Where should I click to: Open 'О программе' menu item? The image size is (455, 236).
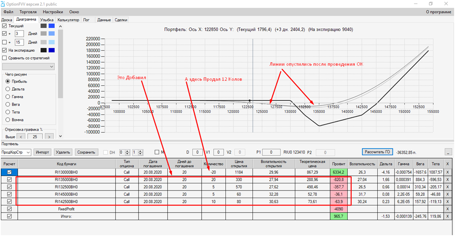pyautogui.click(x=438, y=12)
